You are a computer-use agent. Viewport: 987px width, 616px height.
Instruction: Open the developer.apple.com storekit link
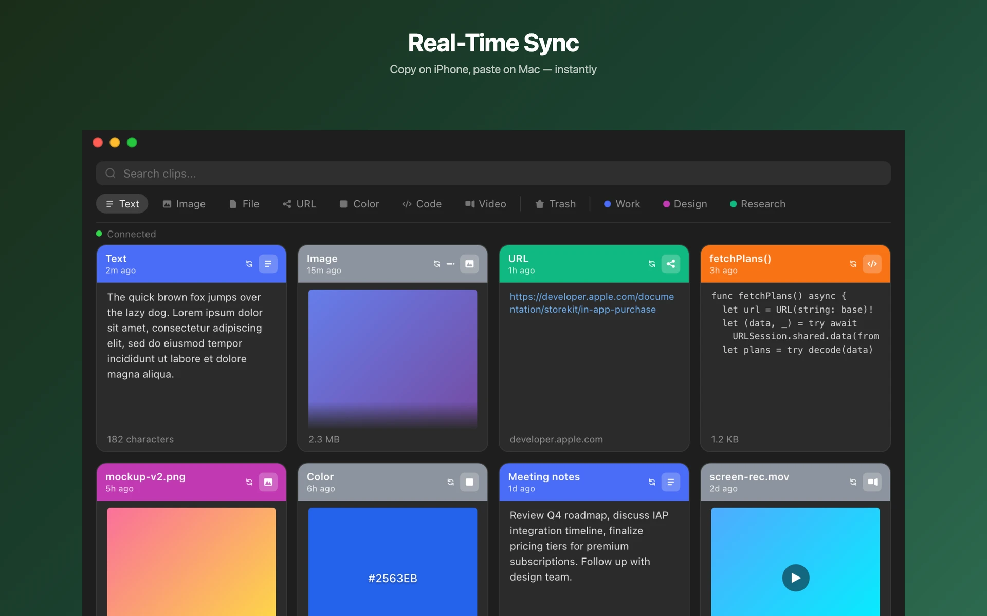pos(592,303)
